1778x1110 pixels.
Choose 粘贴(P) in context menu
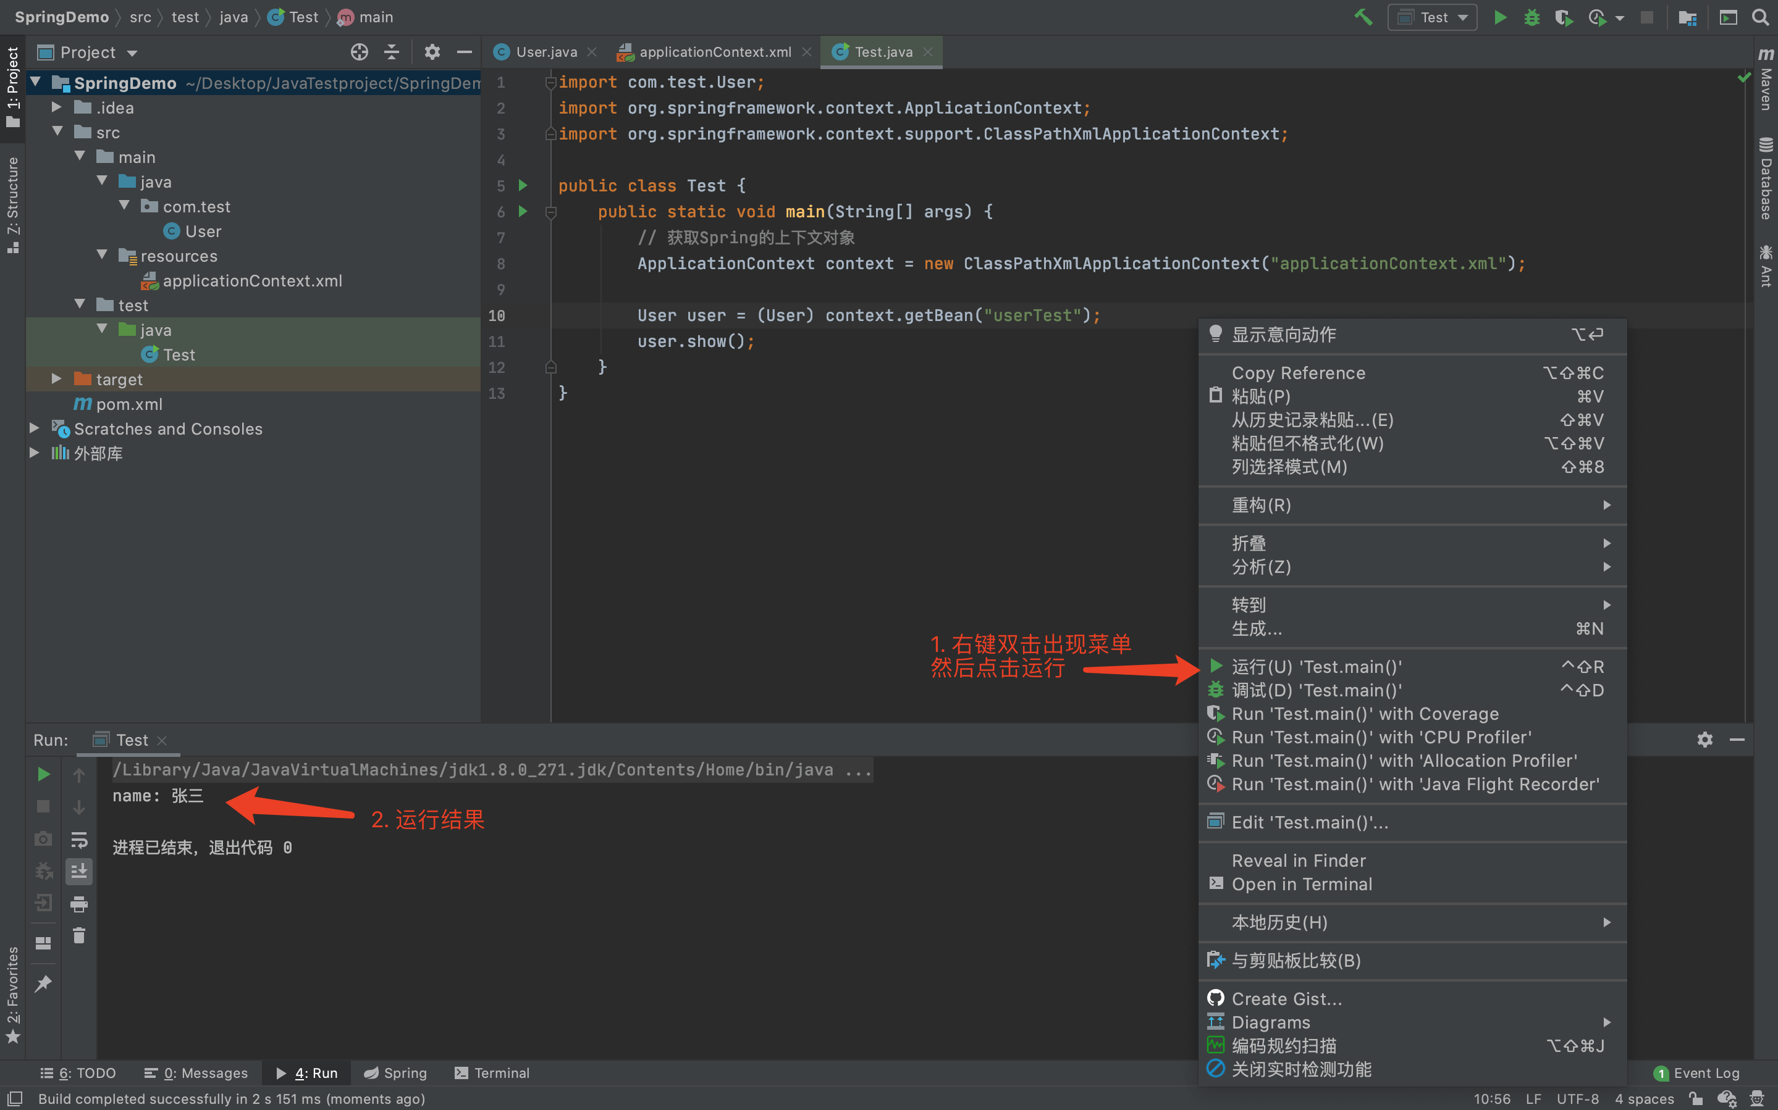pos(1412,396)
